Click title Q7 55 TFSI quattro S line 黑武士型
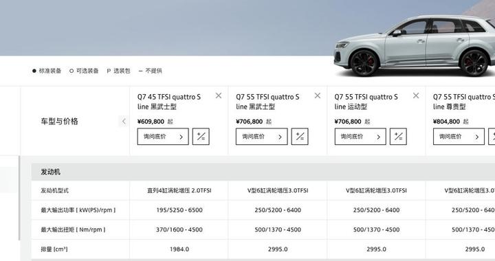This screenshot has height=261, width=495. pyautogui.click(x=267, y=102)
